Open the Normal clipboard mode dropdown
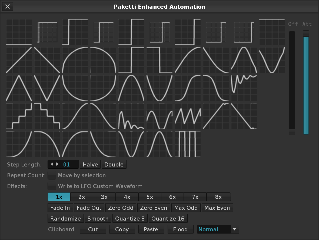The image size is (319, 240). 218,229
